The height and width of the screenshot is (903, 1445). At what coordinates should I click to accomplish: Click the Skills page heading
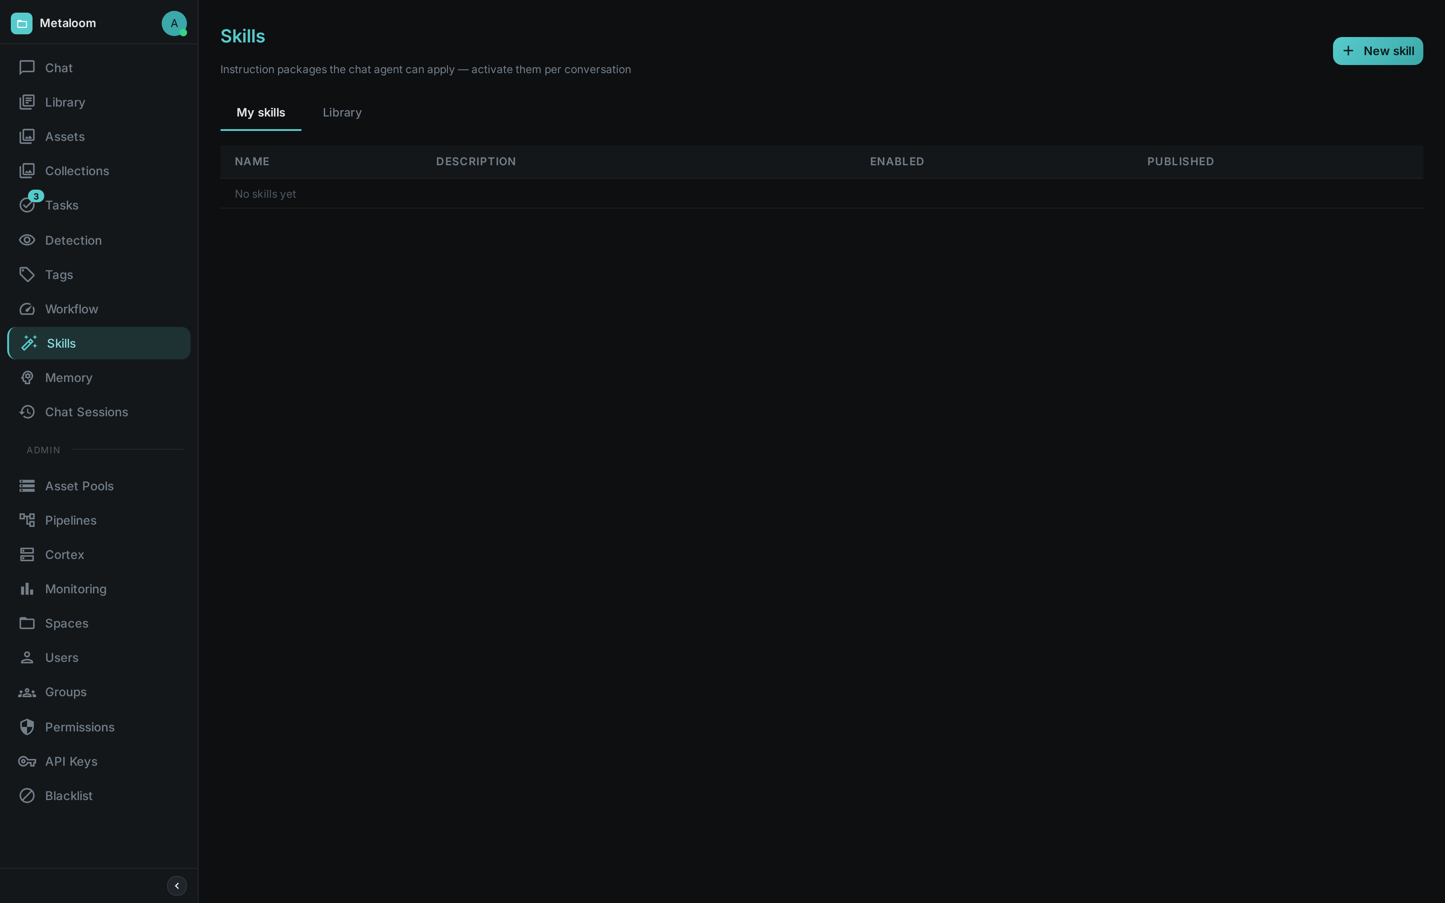pyautogui.click(x=242, y=37)
